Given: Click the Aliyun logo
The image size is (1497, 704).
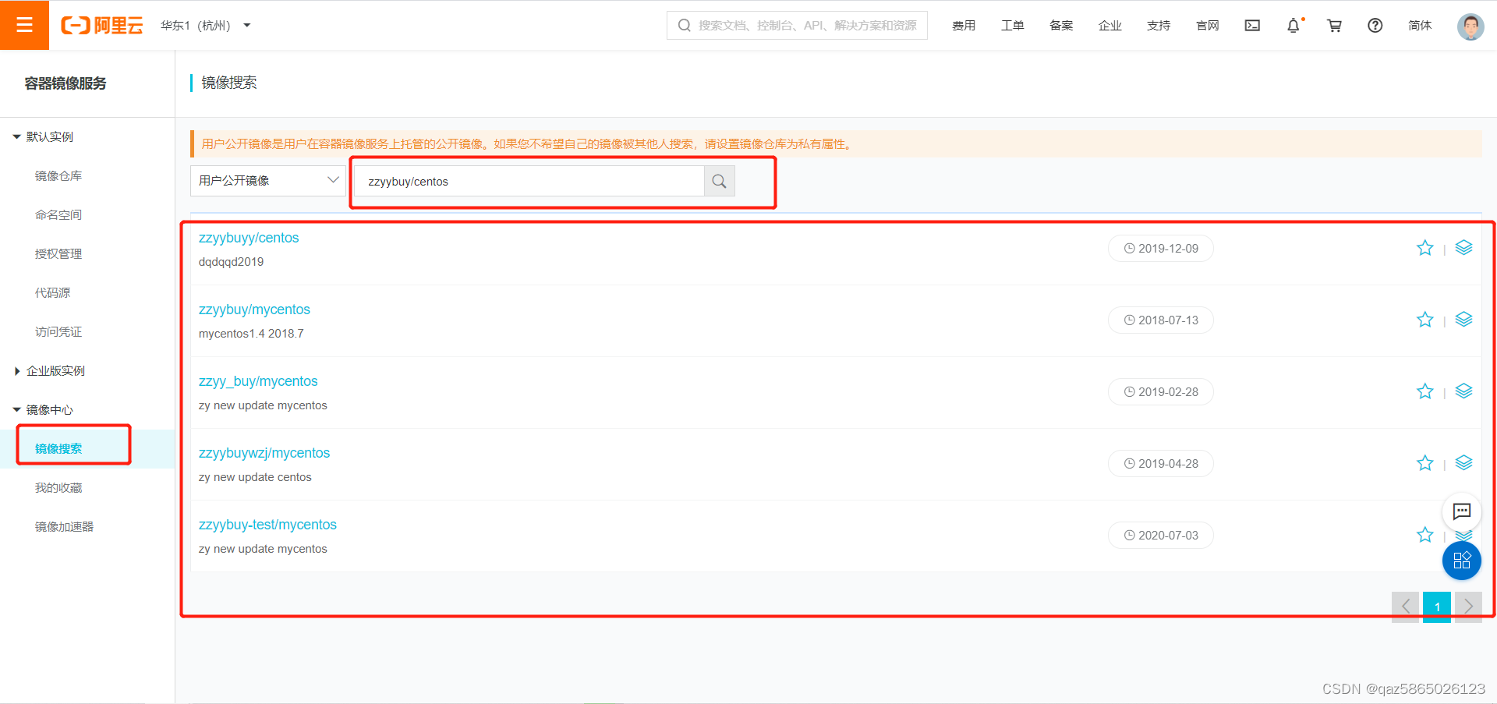Looking at the screenshot, I should pyautogui.click(x=102, y=26).
